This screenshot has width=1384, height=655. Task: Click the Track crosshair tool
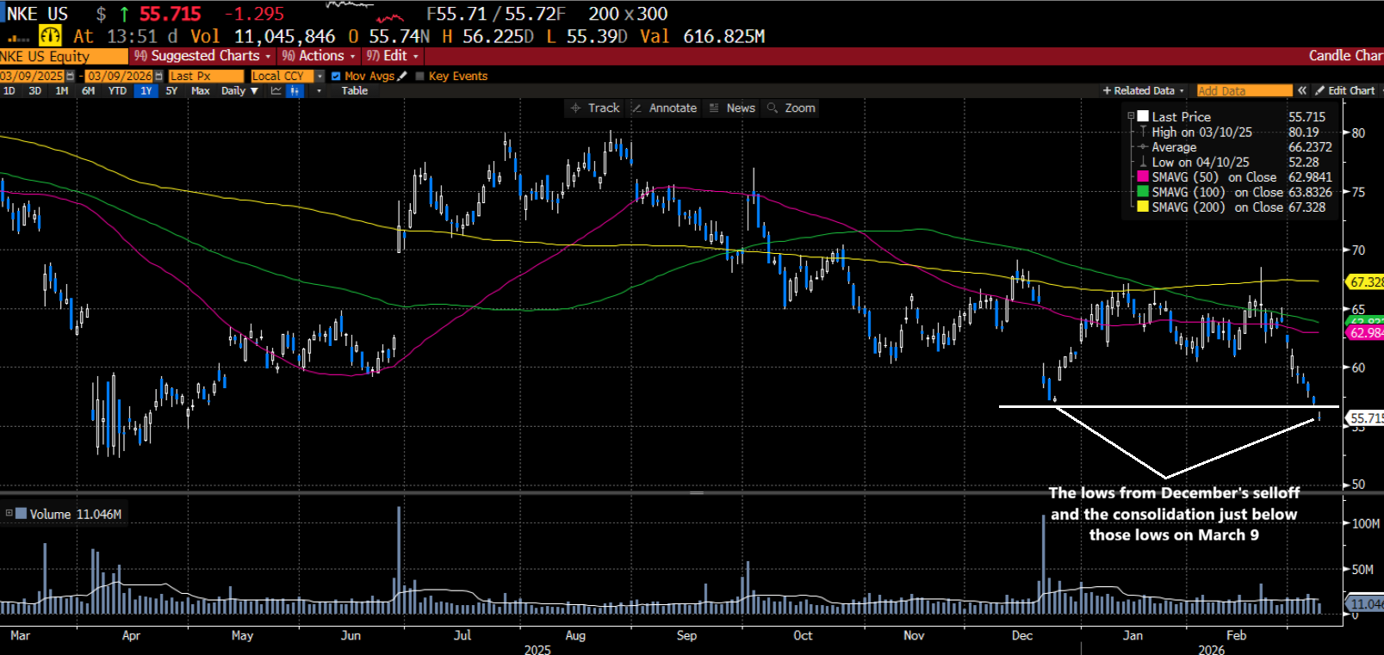[594, 108]
